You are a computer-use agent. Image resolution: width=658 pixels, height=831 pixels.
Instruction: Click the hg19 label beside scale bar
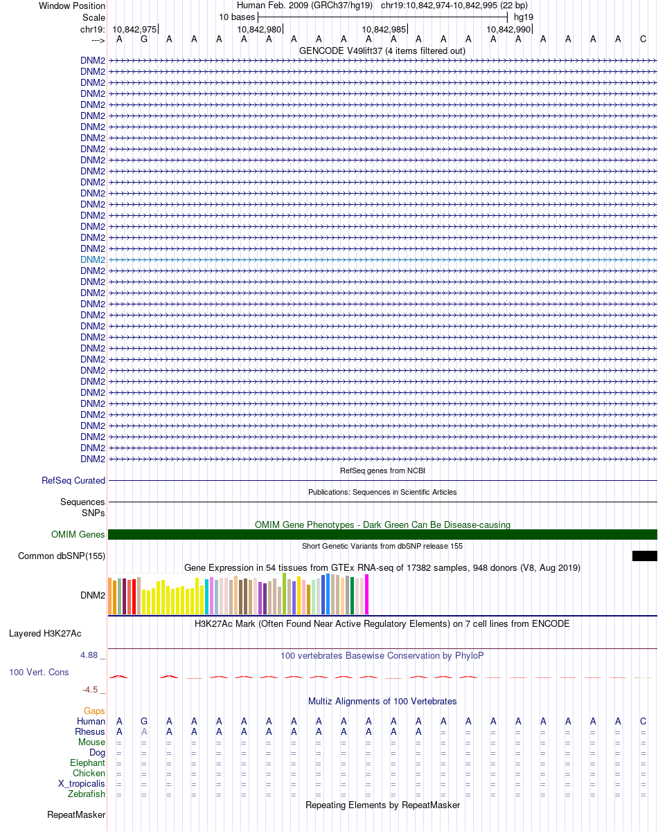click(524, 17)
